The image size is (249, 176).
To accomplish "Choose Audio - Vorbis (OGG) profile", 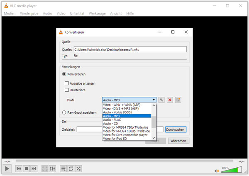I will click(127, 112).
